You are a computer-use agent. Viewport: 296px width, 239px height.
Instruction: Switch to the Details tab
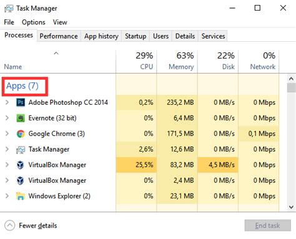[185, 36]
